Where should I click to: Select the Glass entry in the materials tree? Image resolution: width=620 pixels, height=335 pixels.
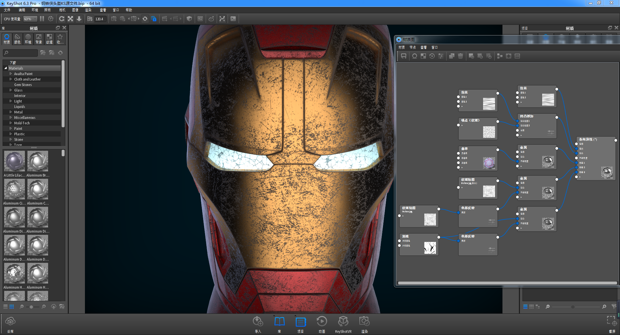coord(18,90)
